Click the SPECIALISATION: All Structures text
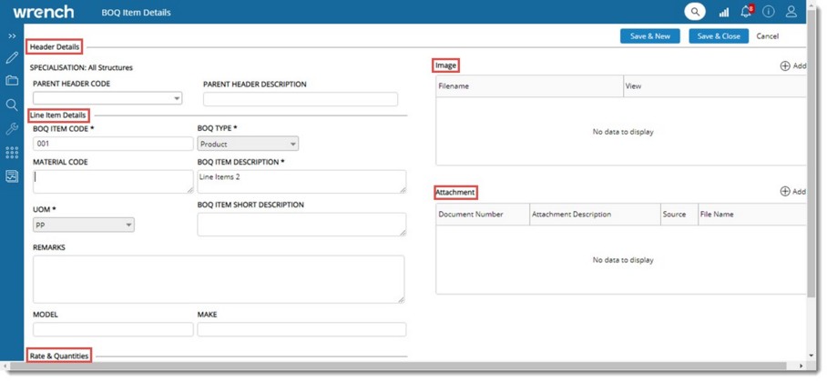 (81, 67)
